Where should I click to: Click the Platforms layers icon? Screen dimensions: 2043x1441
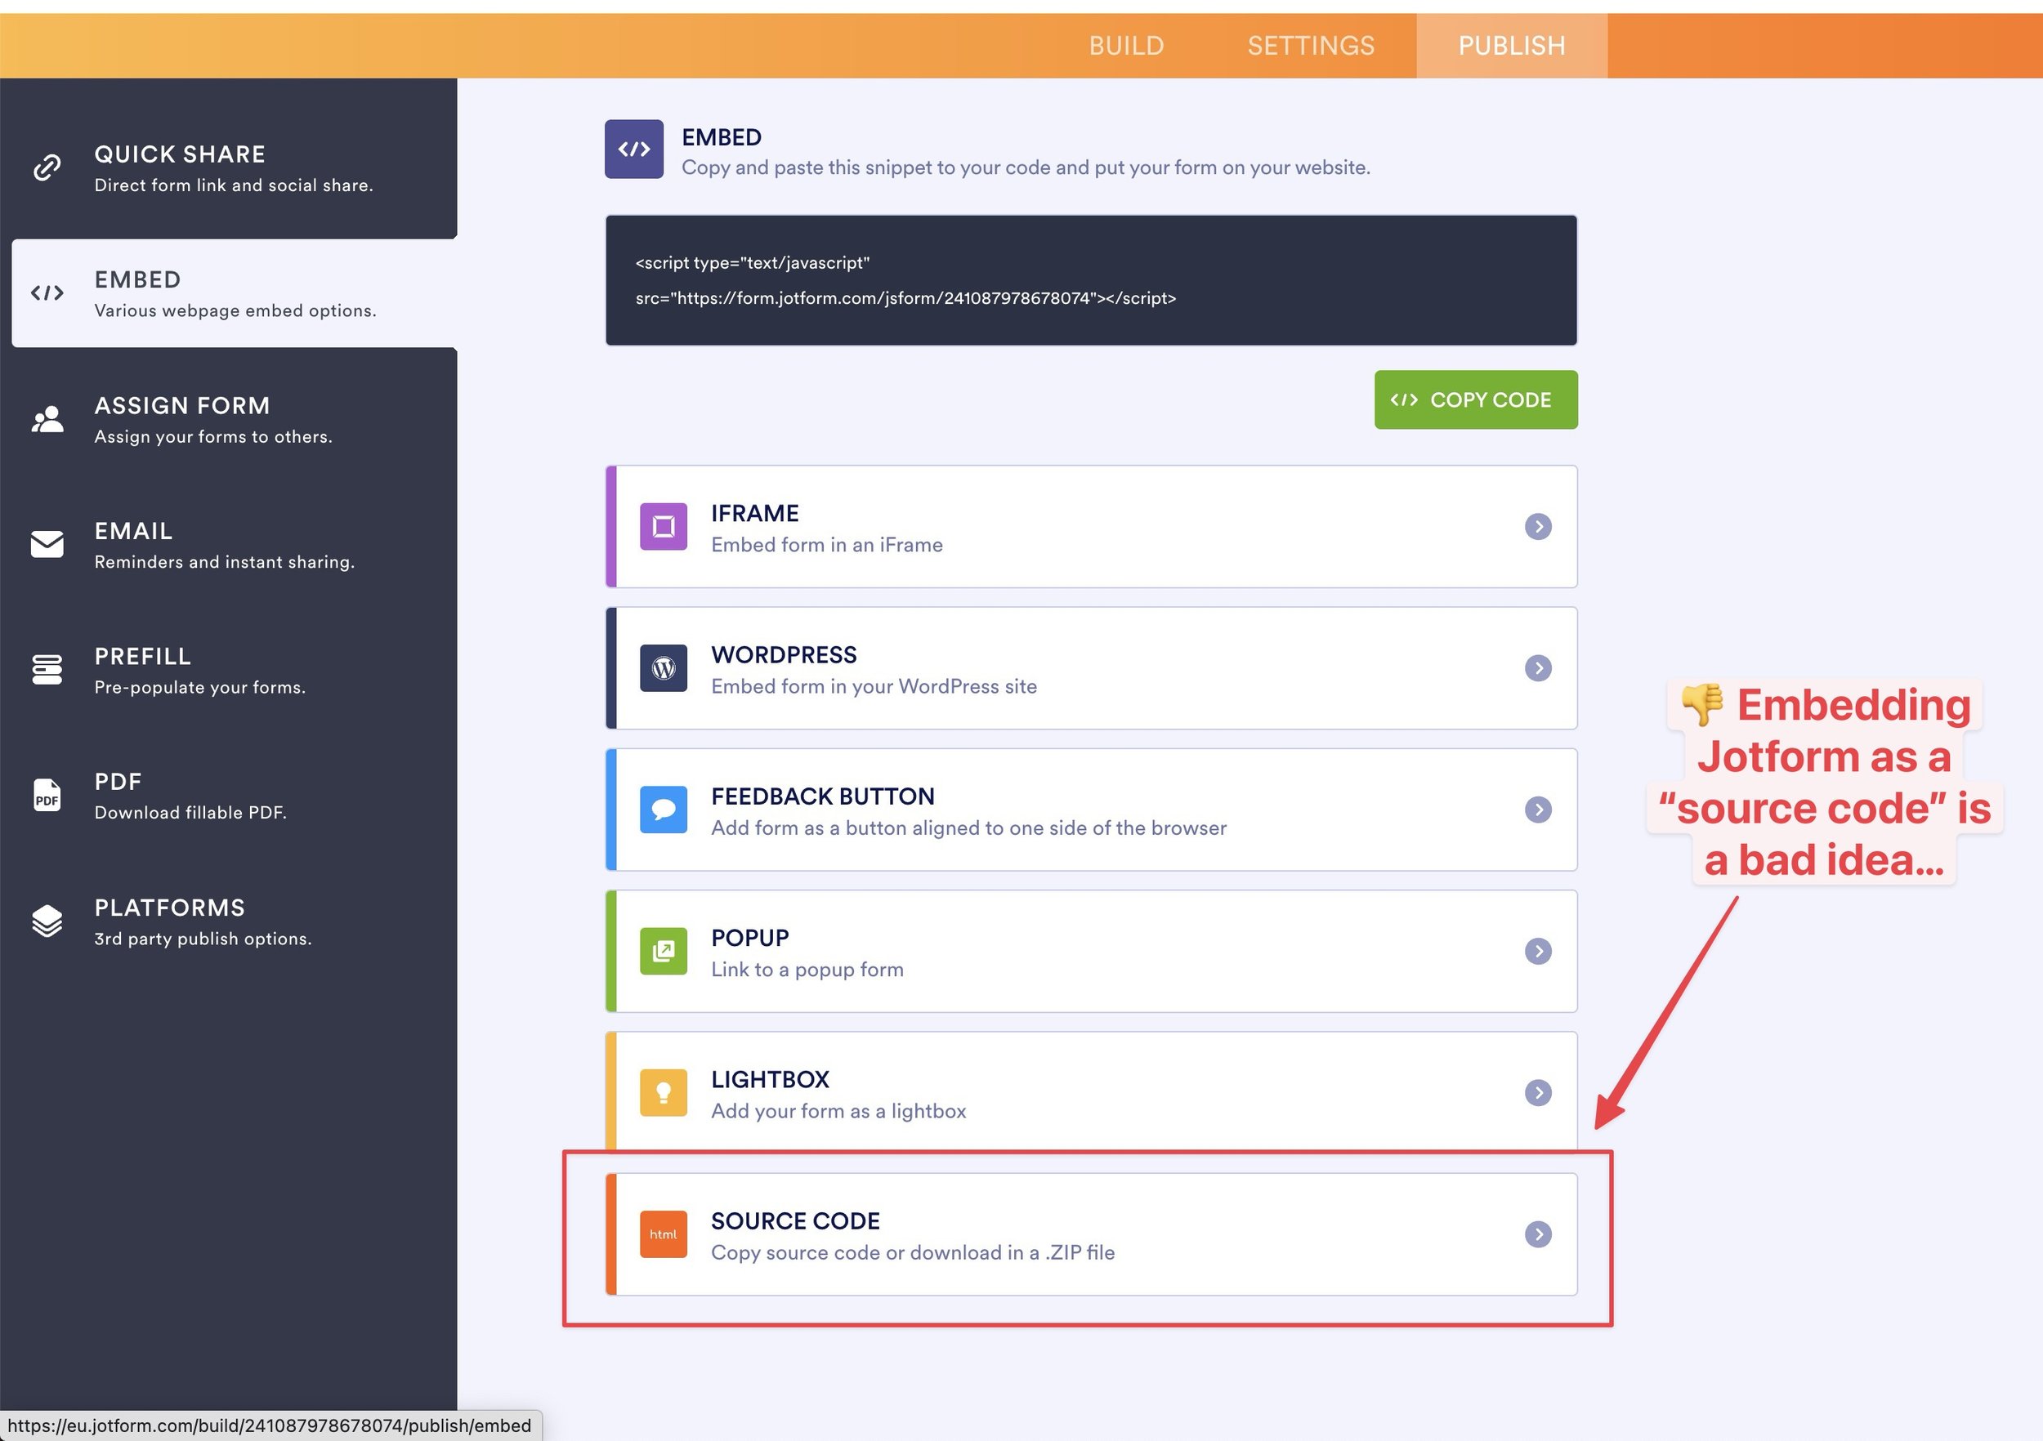[47, 921]
